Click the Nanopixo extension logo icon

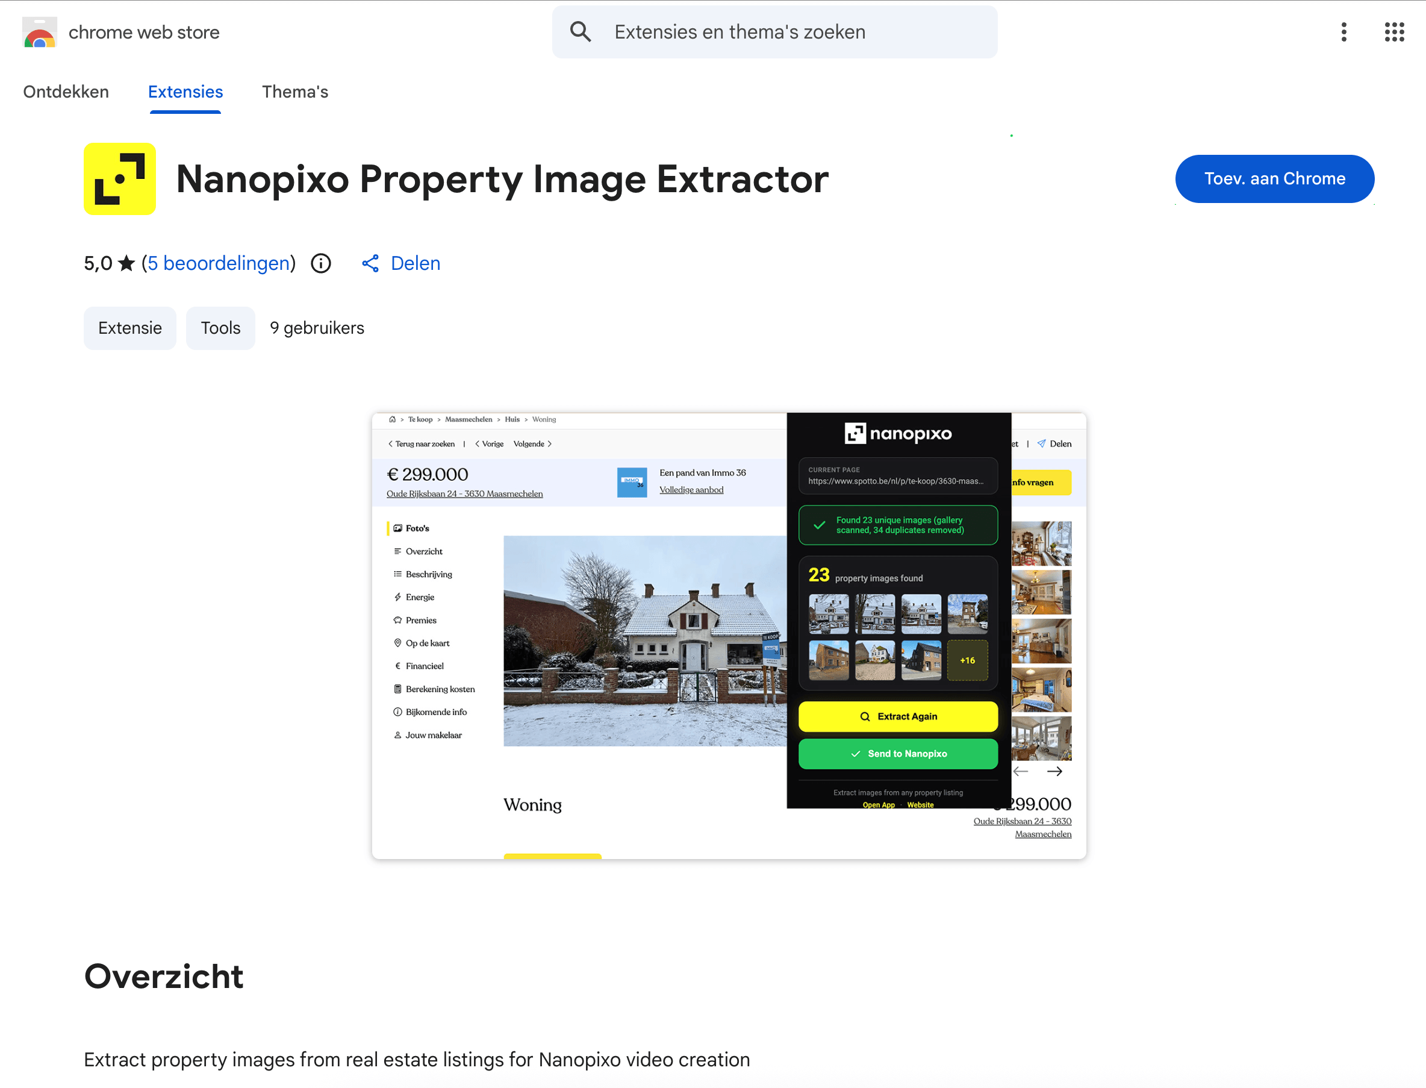[x=120, y=179]
